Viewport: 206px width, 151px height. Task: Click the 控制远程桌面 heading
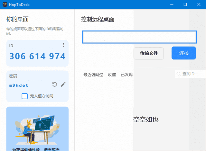[x=98, y=19]
